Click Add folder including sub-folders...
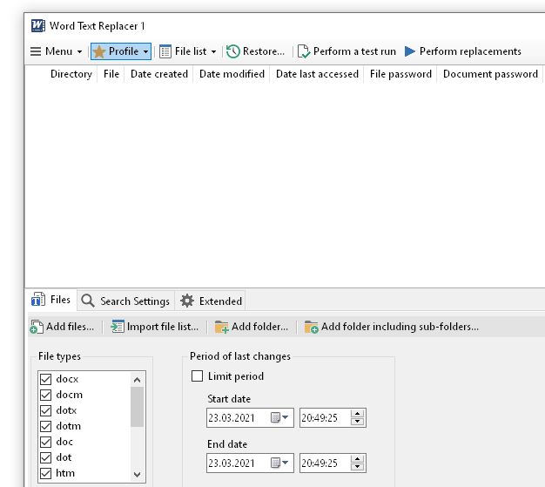This screenshot has height=487, width=545. 392,327
